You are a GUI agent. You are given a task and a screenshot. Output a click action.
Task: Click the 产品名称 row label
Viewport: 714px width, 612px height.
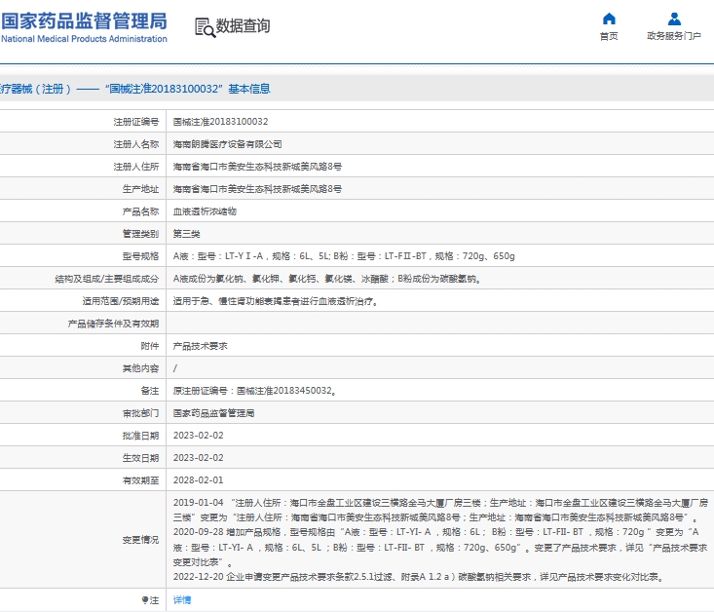point(140,211)
